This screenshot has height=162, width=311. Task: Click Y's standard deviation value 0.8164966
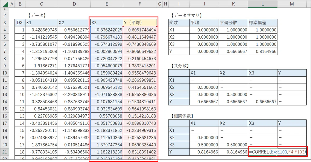[x=263, y=51]
